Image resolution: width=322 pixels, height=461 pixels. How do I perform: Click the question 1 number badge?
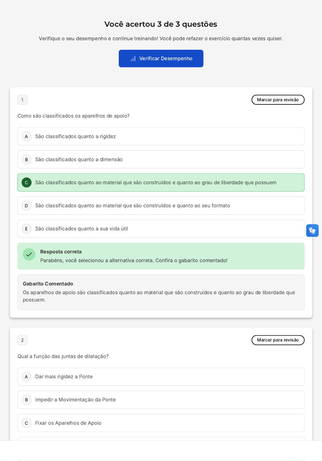pyautogui.click(x=23, y=100)
